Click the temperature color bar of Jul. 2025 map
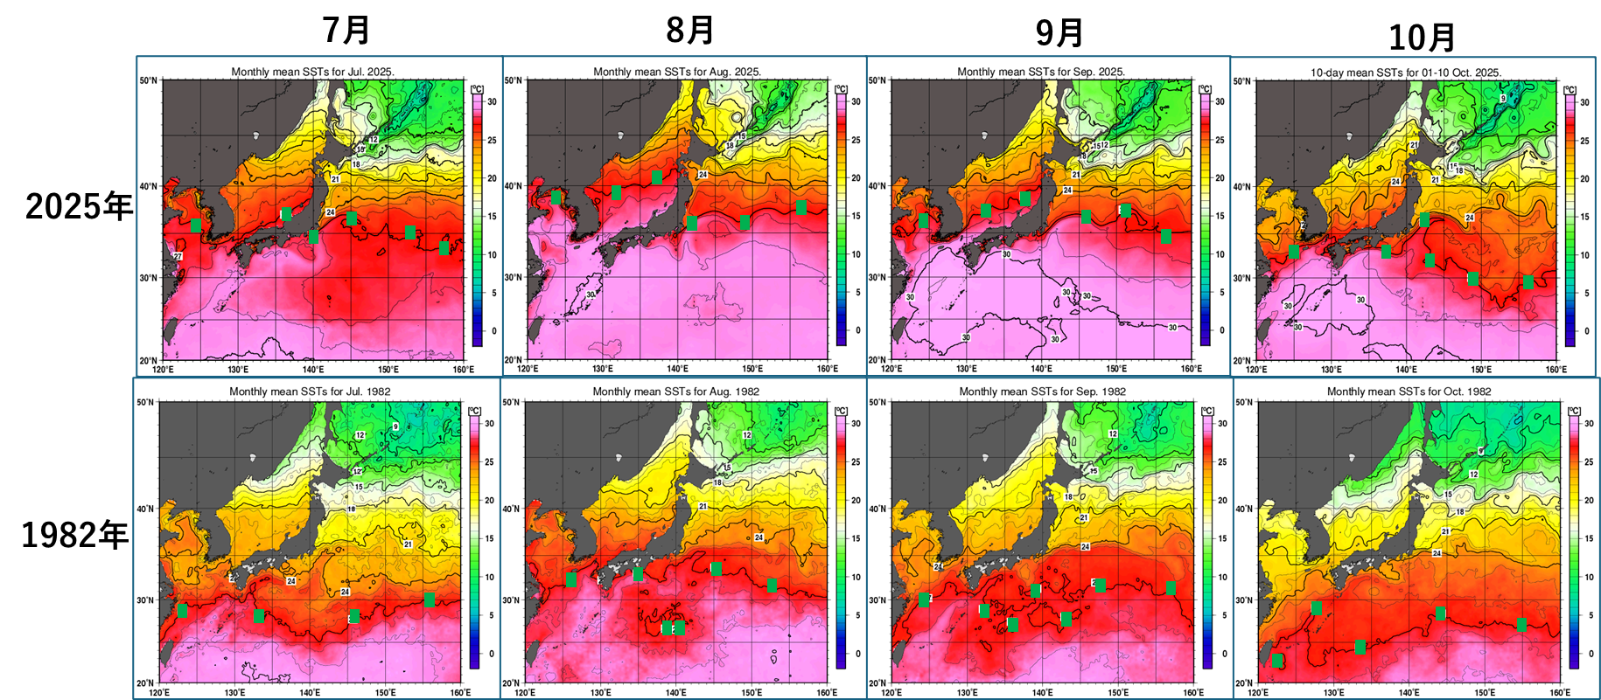This screenshot has width=1601, height=700. (x=477, y=218)
